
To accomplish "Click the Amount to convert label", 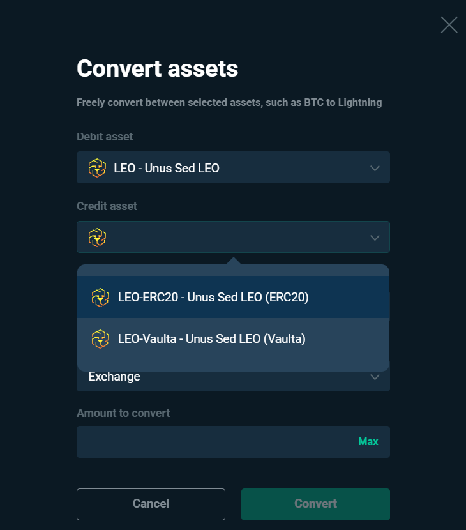I will (123, 413).
